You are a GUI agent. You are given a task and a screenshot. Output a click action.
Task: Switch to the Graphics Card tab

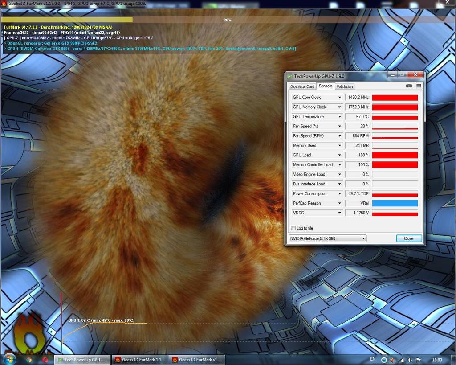tap(302, 86)
